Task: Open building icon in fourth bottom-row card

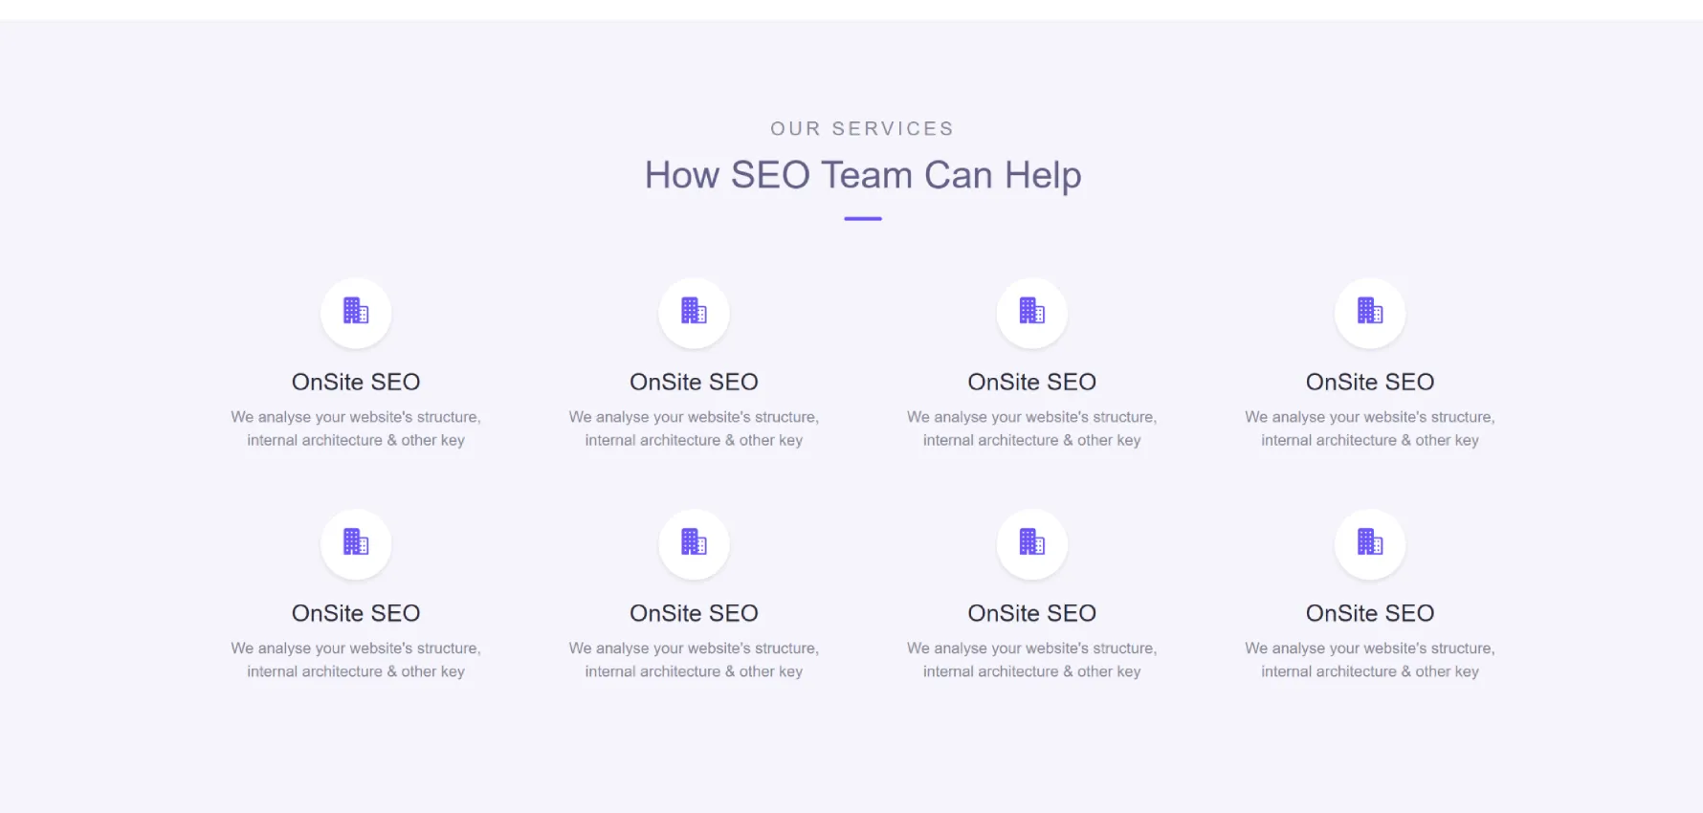Action: click(x=1370, y=542)
